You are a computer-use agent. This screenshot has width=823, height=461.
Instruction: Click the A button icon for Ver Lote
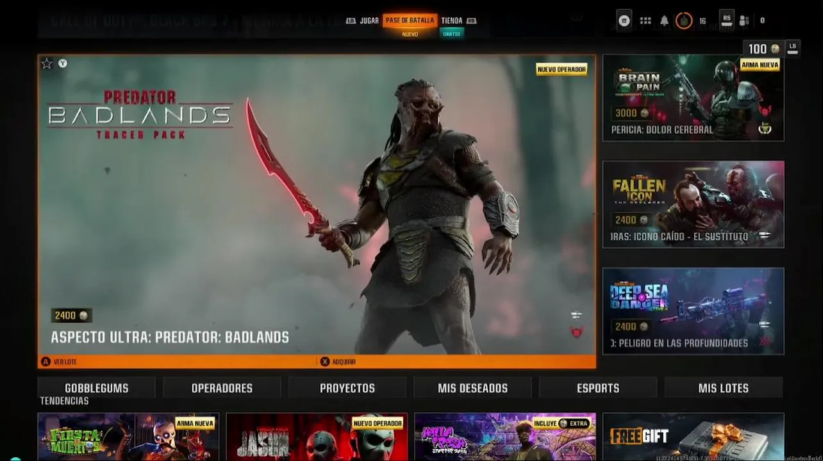tap(46, 362)
